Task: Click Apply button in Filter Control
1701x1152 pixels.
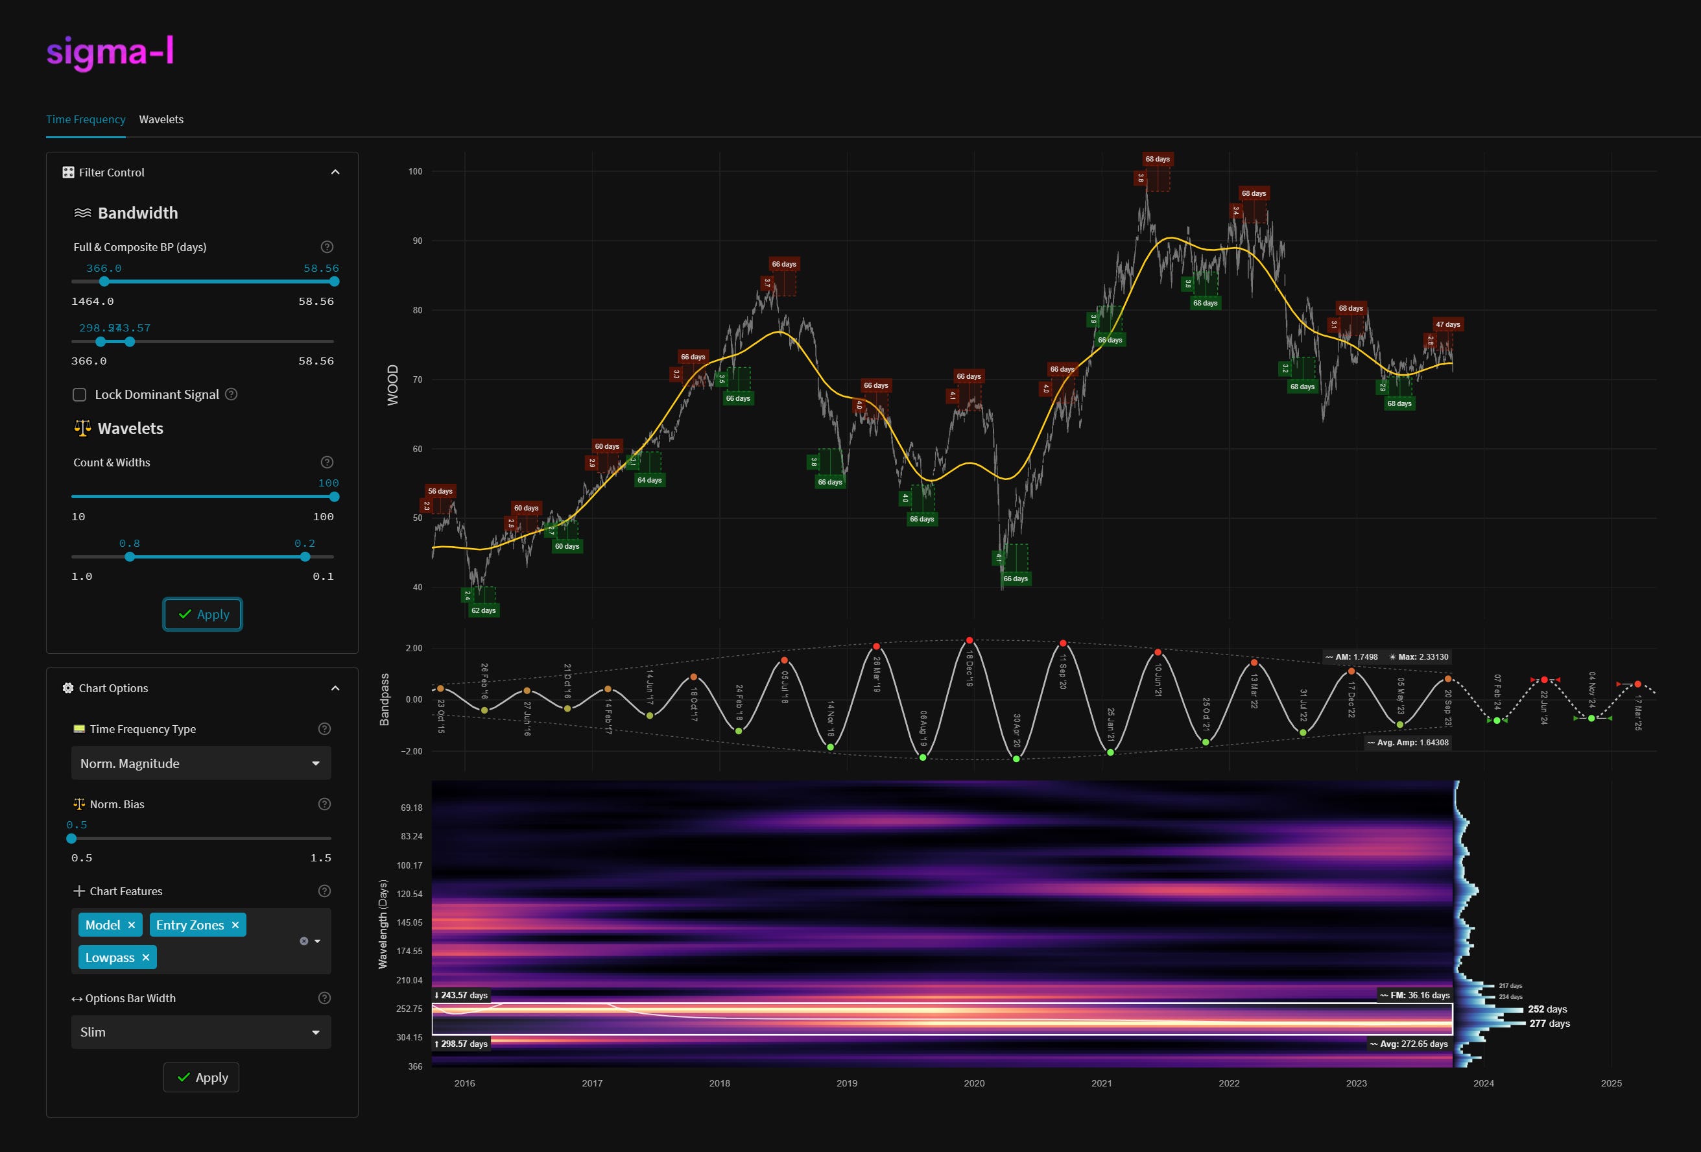Action: point(203,614)
